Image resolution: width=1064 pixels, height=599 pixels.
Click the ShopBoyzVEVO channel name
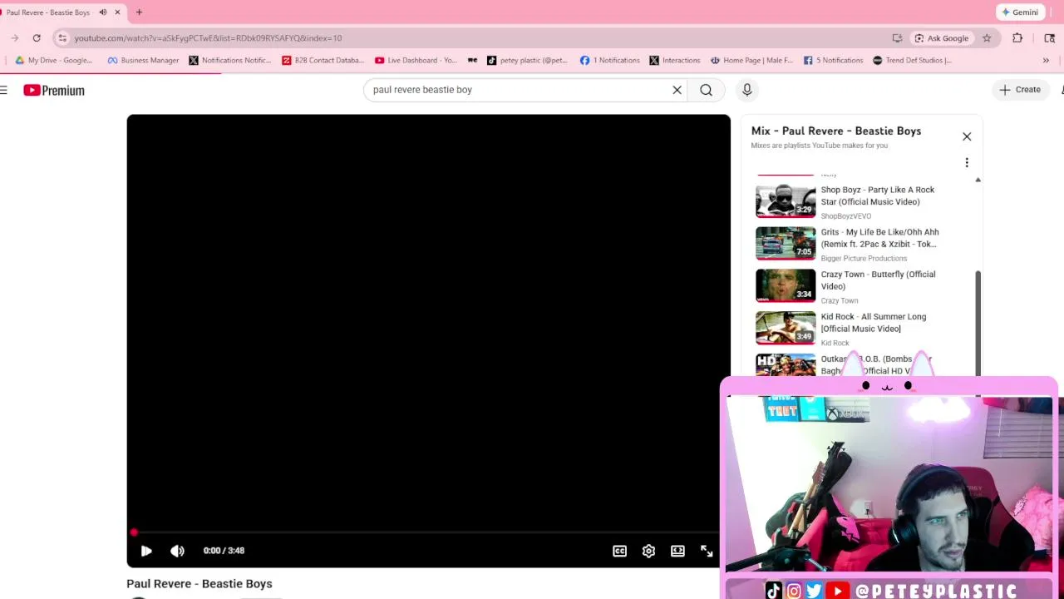pos(846,216)
